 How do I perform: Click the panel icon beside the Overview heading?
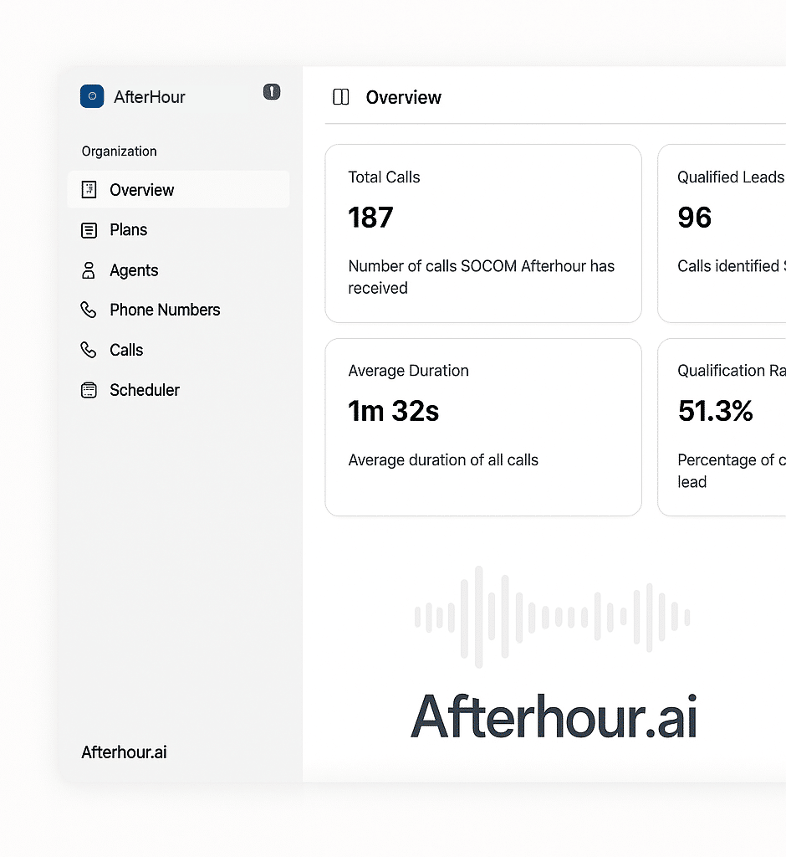340,97
